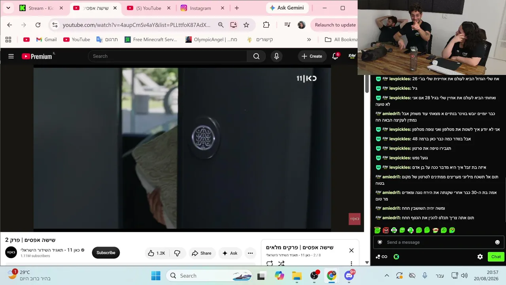The image size is (506, 285).
Task: Click the Kan 11 watermark on video
Action: coord(355,219)
